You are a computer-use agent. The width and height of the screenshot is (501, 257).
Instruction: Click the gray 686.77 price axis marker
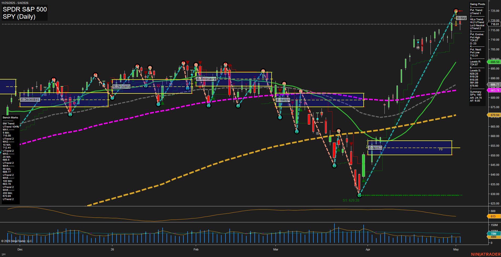coord(494,85)
